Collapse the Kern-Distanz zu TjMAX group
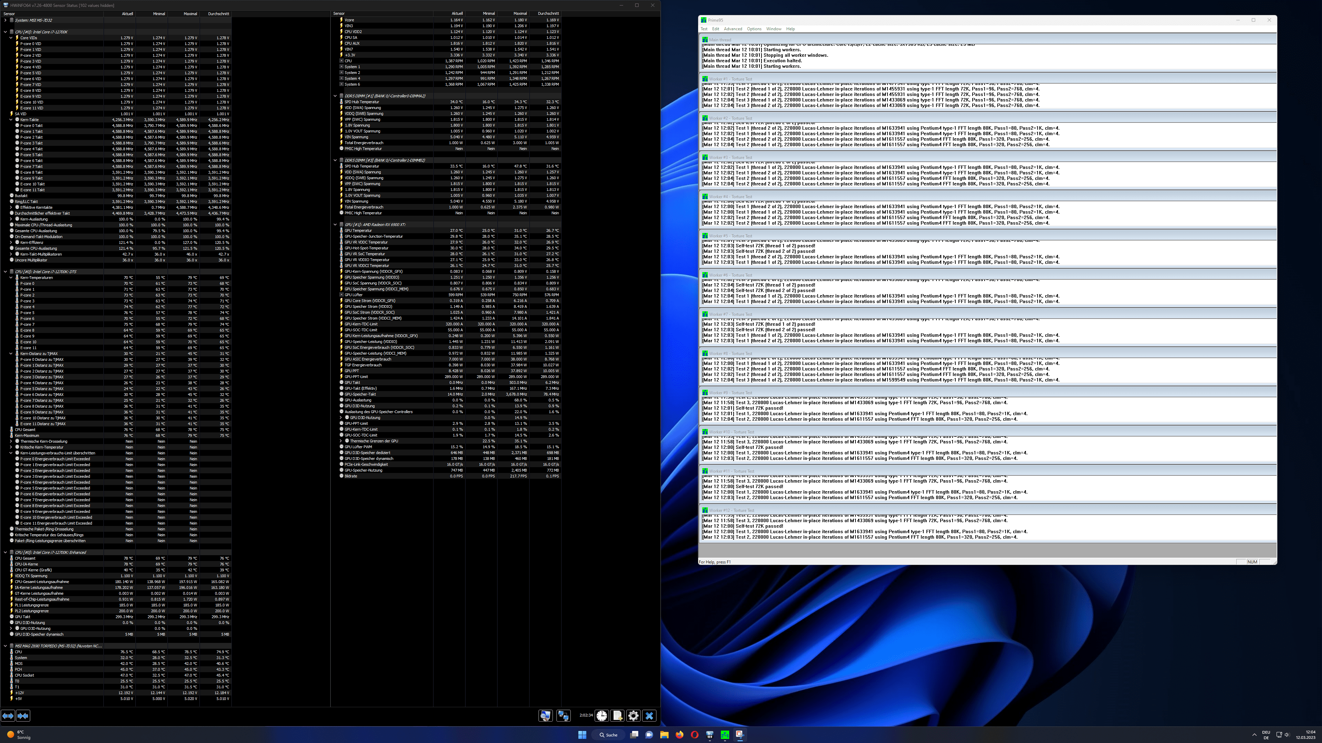This screenshot has width=1322, height=743. point(11,353)
